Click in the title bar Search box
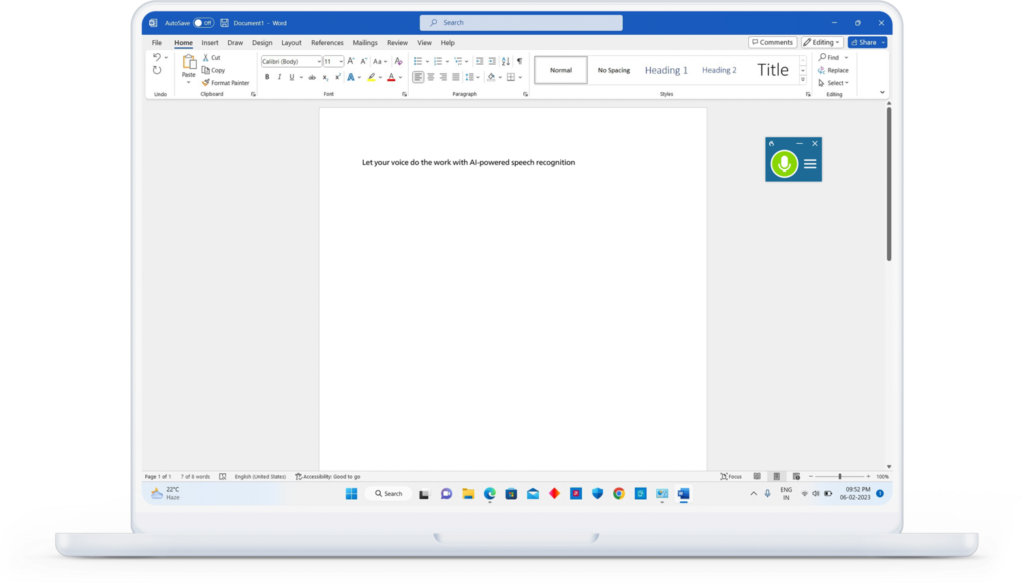The width and height of the screenshot is (1022, 583). tap(521, 23)
